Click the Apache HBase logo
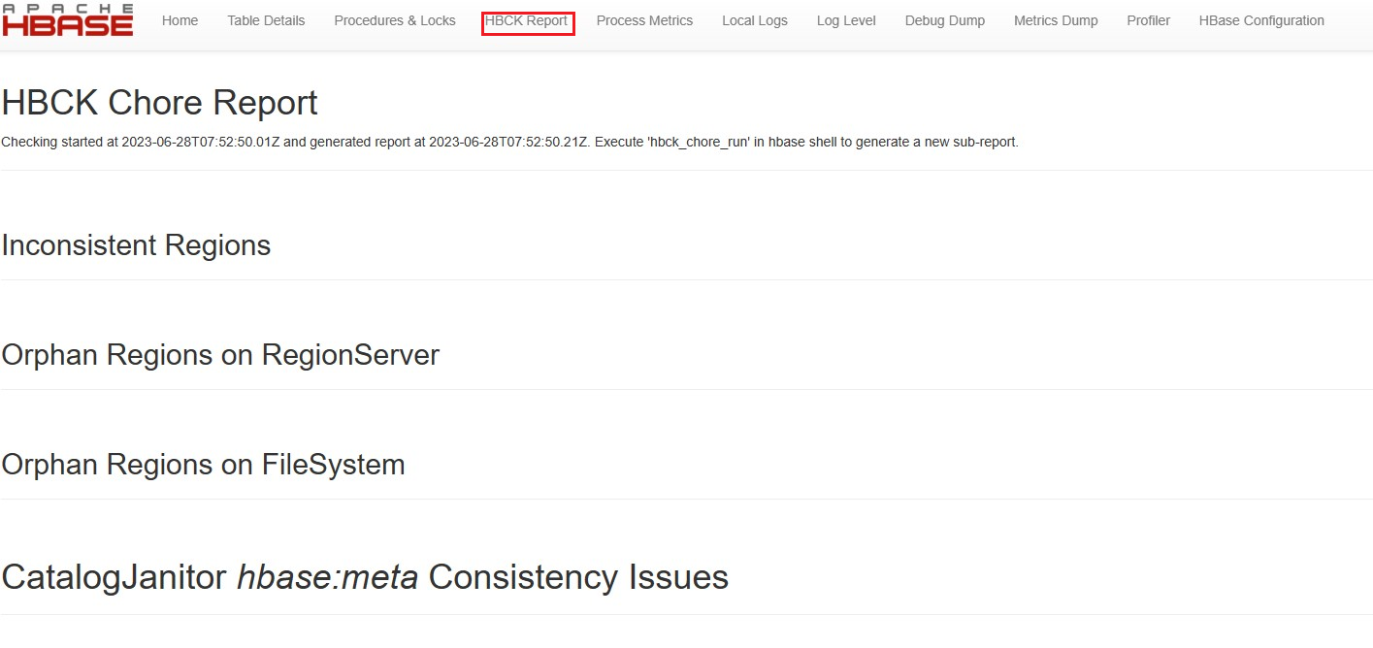The image size is (1373, 648). (x=68, y=20)
